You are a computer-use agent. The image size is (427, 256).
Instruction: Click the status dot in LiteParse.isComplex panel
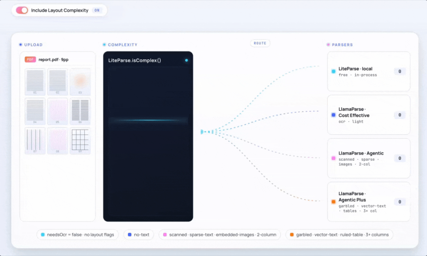click(187, 60)
